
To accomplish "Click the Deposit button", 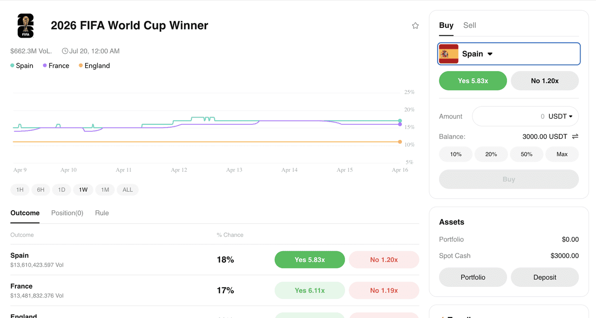I will 545,277.
